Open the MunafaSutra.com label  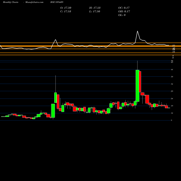point(34,2)
